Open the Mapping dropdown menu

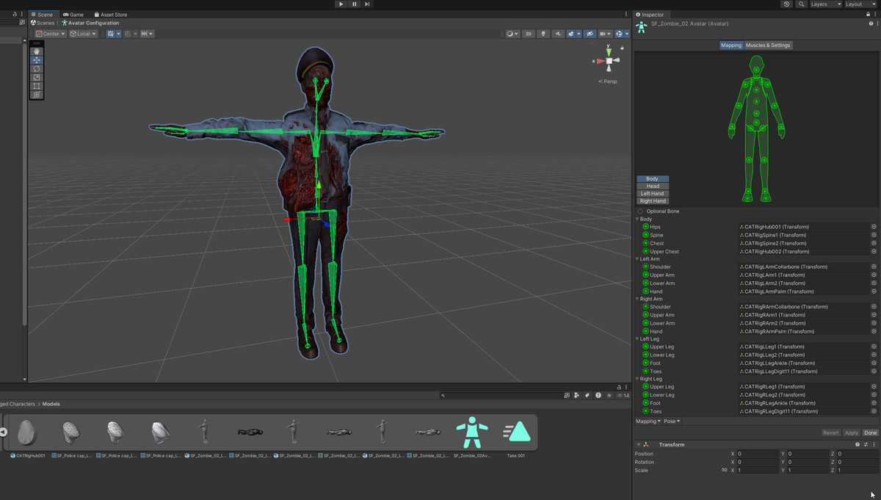pos(648,421)
